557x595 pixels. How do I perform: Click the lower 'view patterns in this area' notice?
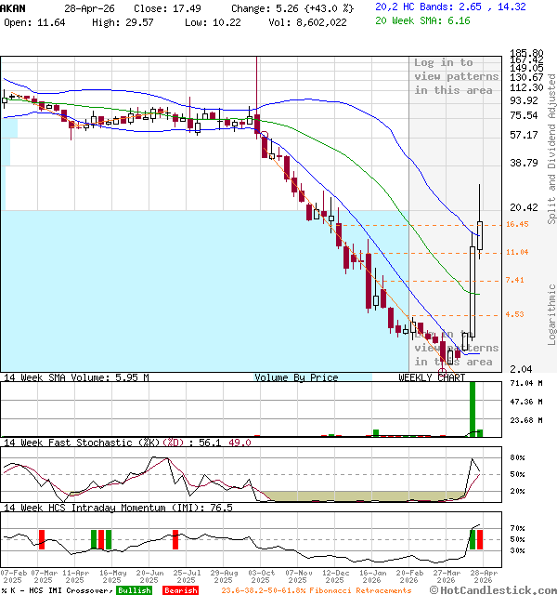coord(456,354)
